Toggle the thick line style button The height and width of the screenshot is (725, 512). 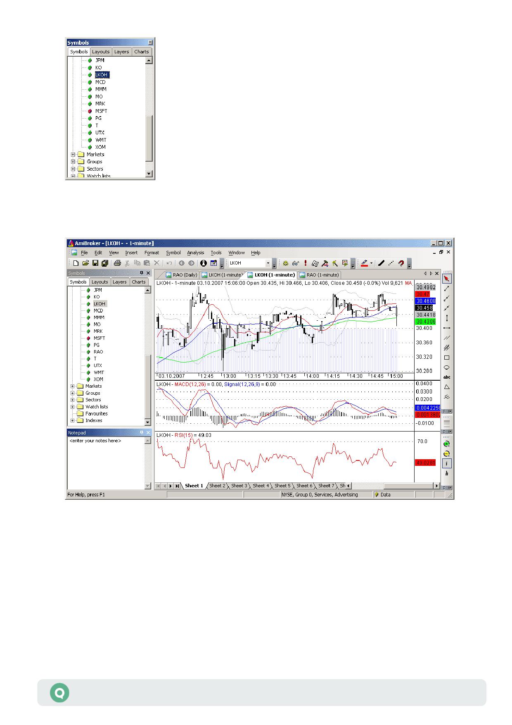381,263
